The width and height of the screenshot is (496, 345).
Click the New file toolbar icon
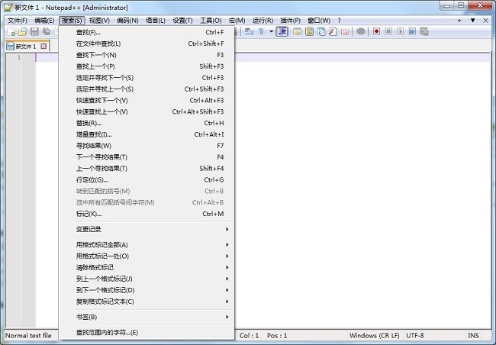(11, 31)
